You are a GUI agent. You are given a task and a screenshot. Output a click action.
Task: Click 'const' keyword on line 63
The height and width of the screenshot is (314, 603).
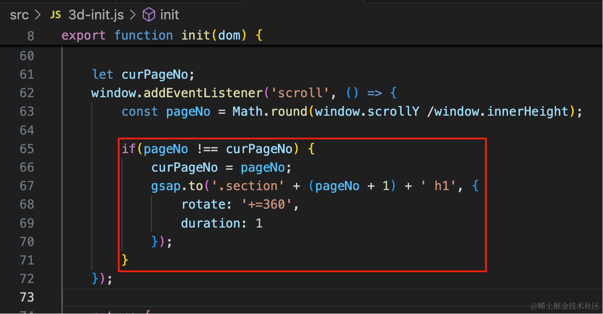pyautogui.click(x=140, y=112)
